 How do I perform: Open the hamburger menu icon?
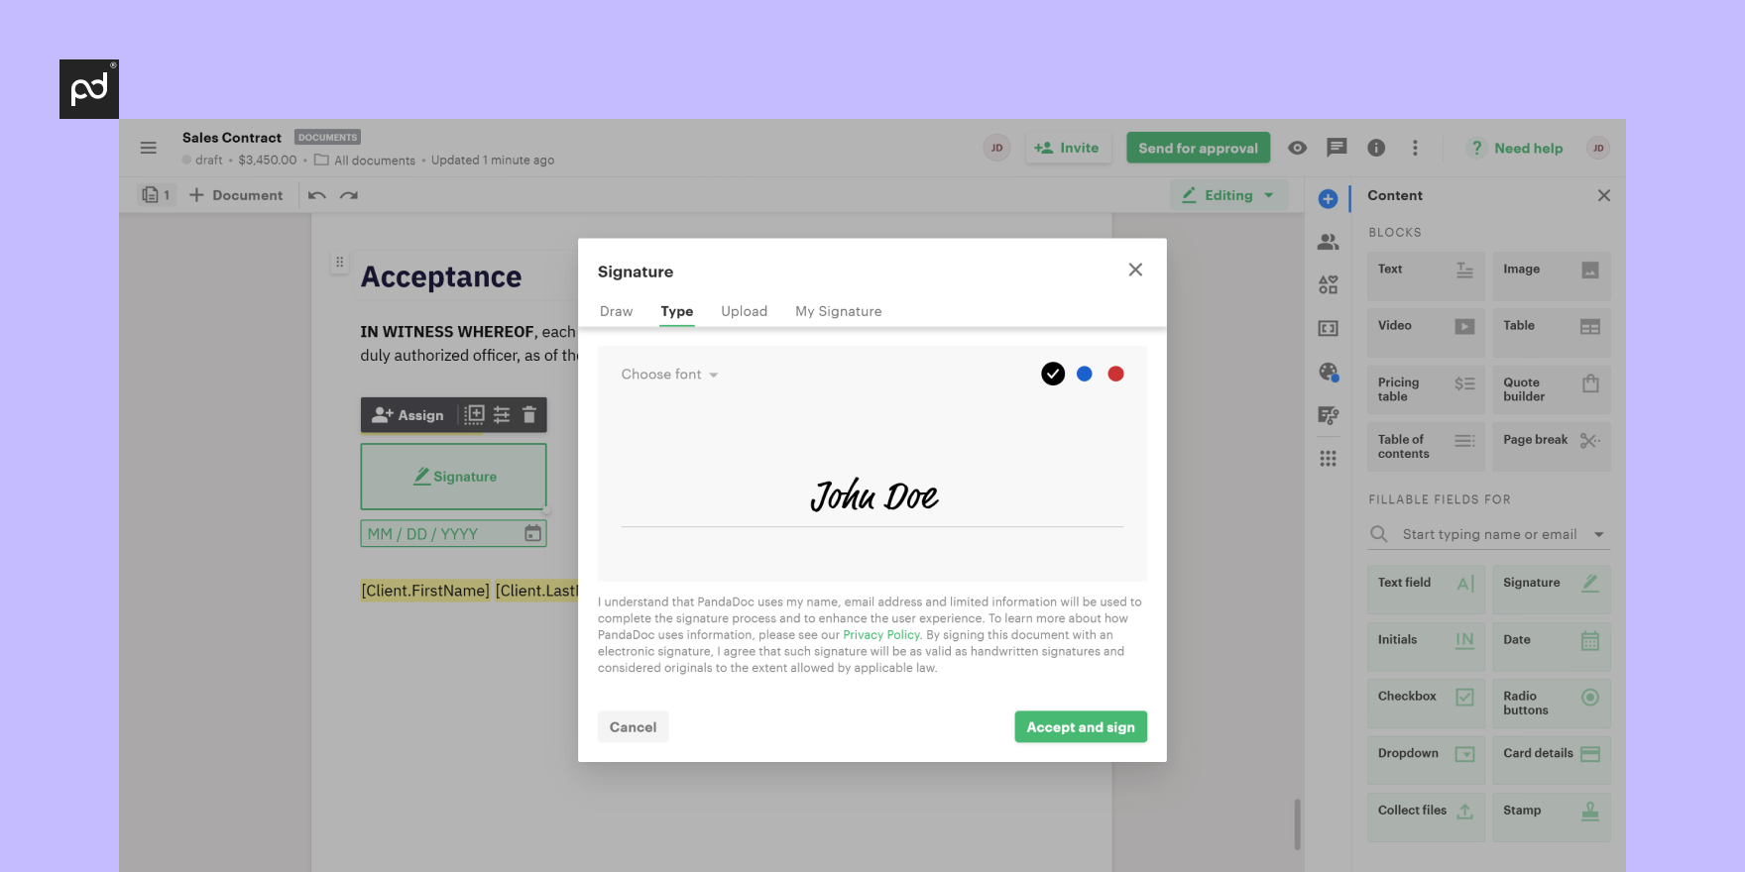pos(149,148)
